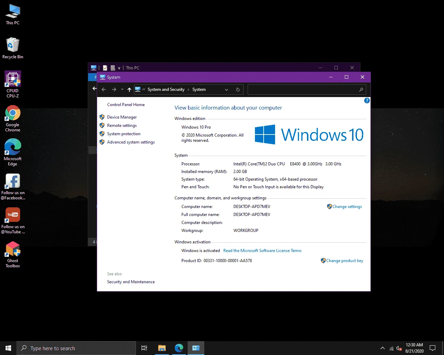This screenshot has height=355, width=444.
Task: Click the taskbar search box
Action: 76,348
